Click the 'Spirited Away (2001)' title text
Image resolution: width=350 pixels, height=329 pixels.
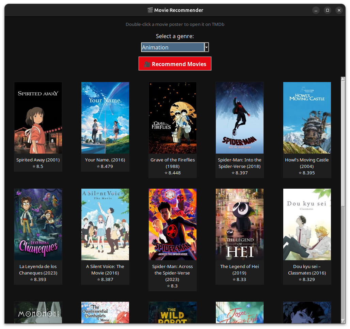pos(38,160)
